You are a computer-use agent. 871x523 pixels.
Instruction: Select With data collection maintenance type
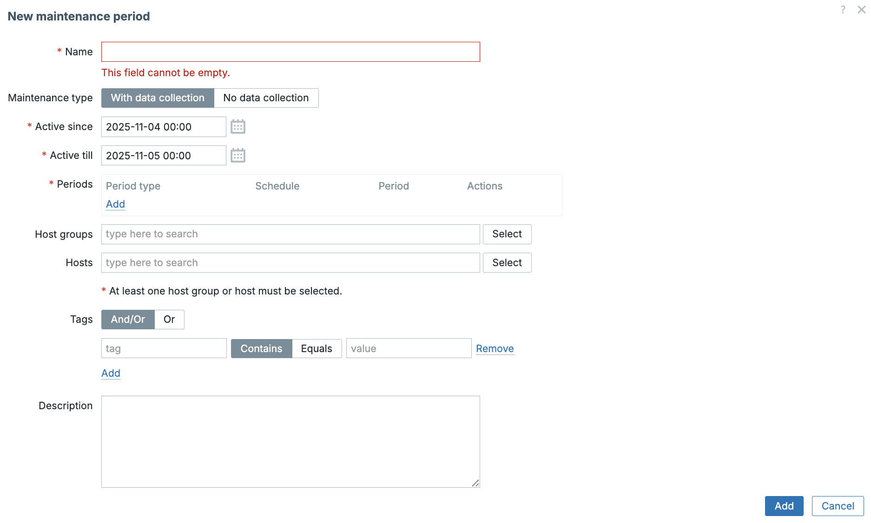tap(158, 98)
